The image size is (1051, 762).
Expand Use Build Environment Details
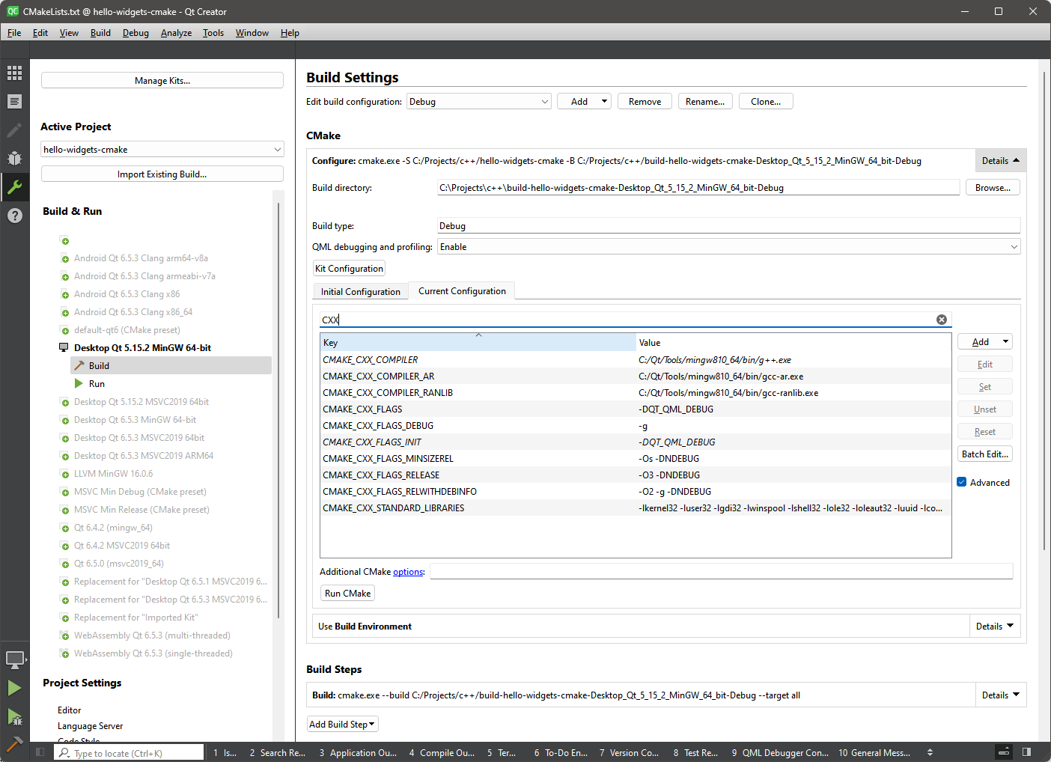994,626
